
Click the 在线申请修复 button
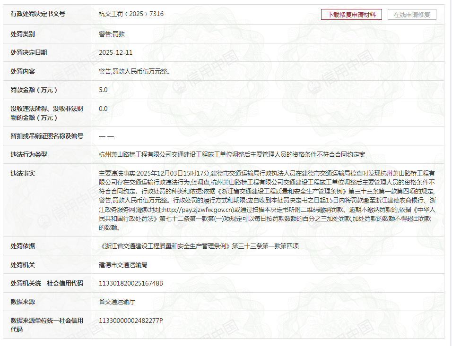pos(411,15)
